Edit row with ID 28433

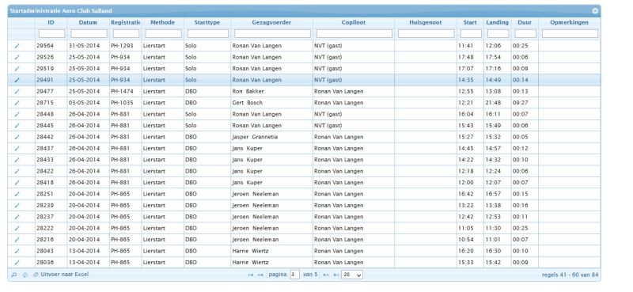[17, 160]
